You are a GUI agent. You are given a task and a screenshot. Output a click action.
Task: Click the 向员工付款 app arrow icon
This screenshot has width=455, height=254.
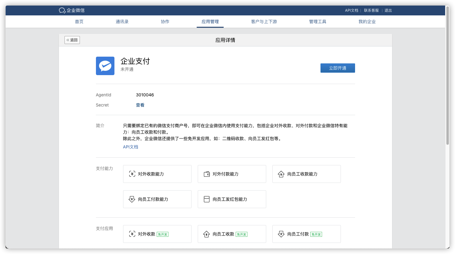(x=281, y=234)
